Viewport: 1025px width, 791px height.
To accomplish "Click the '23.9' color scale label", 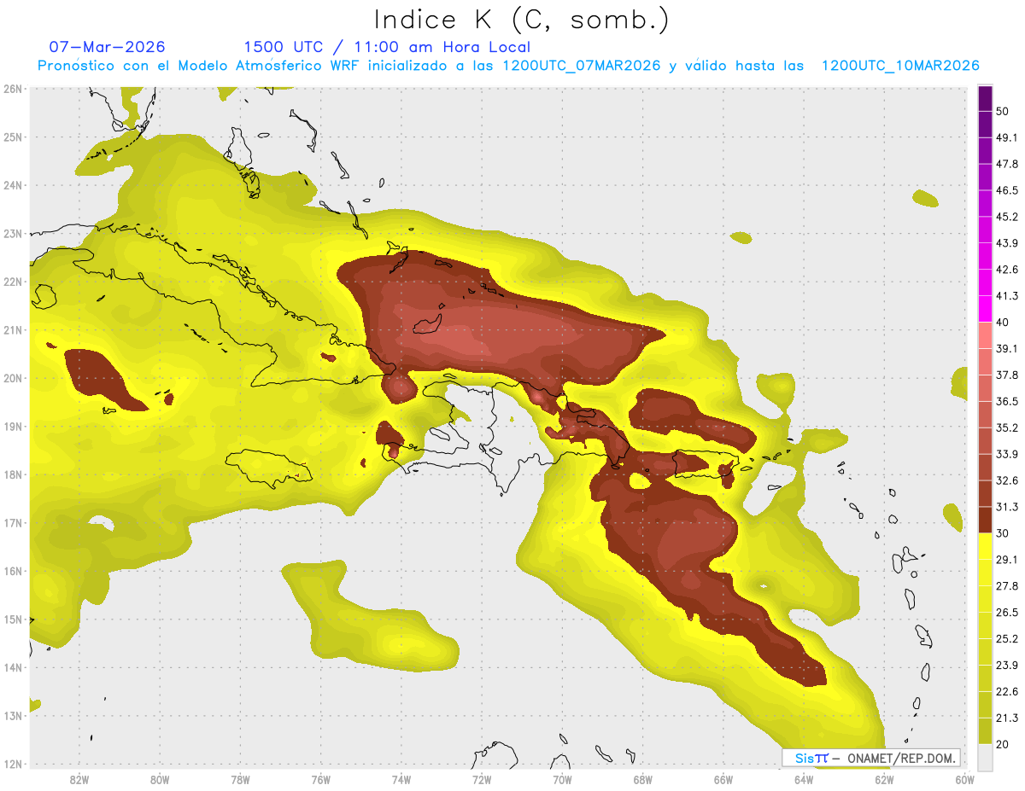I will coord(1007,665).
